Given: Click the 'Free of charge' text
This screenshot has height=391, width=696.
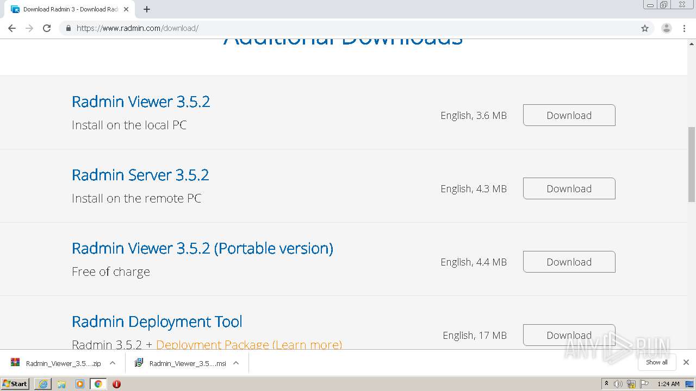Looking at the screenshot, I should [111, 272].
